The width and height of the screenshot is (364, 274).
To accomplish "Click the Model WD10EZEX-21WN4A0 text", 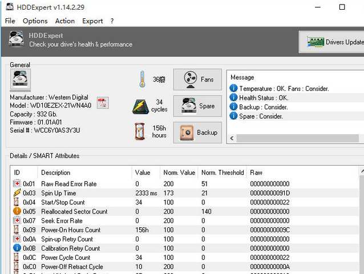I will tap(51, 106).
